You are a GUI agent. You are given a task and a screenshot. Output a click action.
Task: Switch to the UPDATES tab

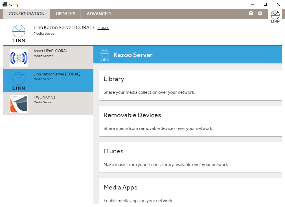point(65,14)
